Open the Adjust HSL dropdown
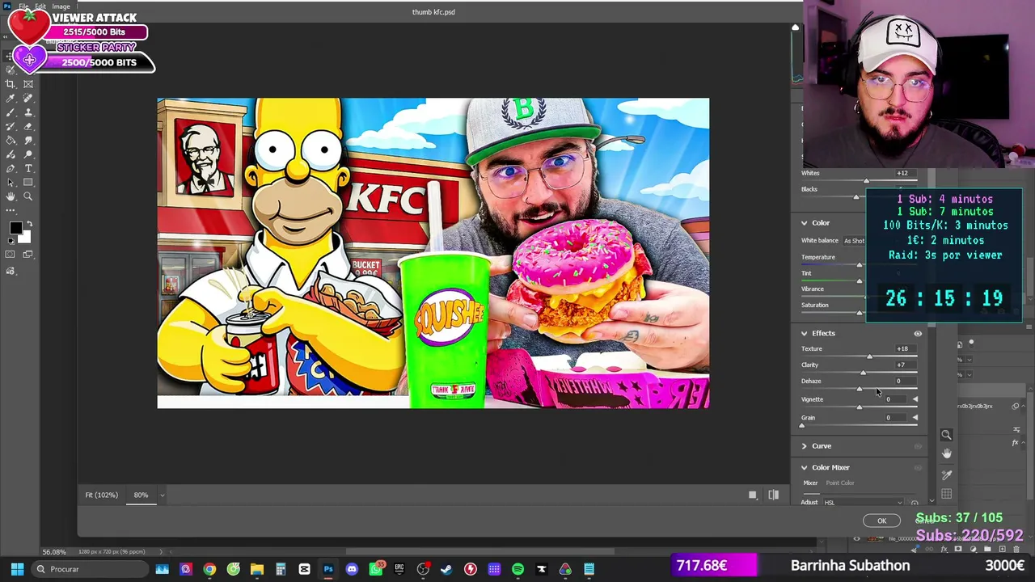The height and width of the screenshot is (582, 1035). click(864, 503)
